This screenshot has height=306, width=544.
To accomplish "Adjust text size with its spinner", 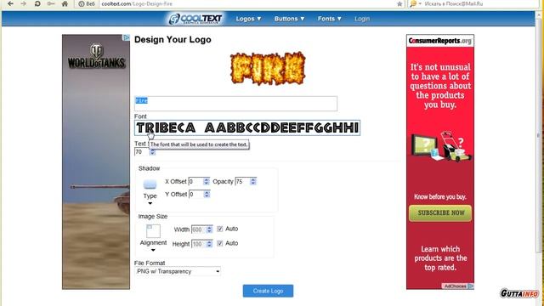I will pos(152,152).
